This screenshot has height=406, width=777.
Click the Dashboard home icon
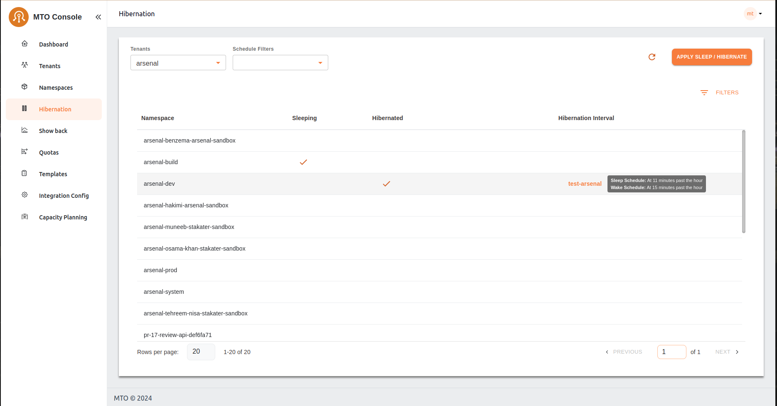click(25, 44)
